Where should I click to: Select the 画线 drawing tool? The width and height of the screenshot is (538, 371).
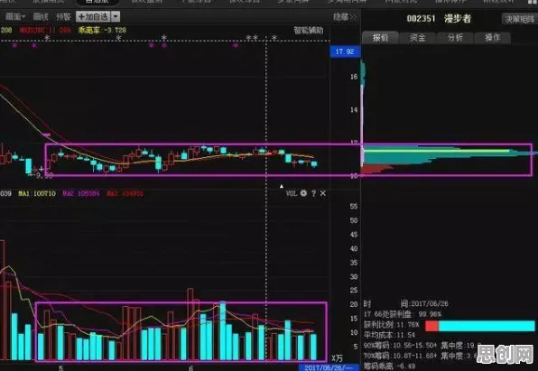pyautogui.click(x=41, y=16)
